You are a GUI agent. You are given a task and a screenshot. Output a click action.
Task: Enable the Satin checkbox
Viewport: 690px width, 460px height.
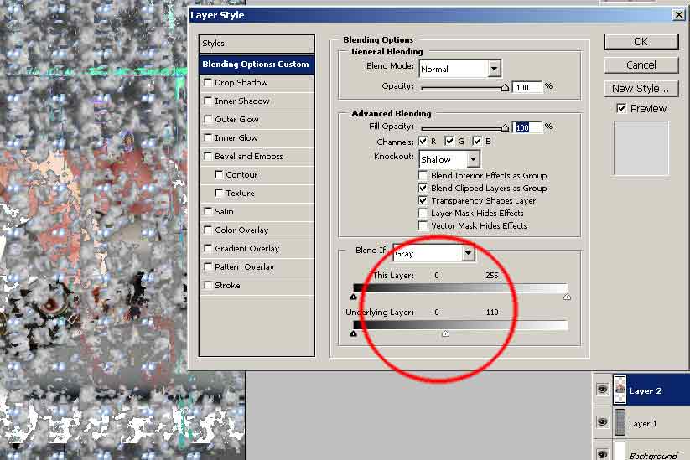208,211
